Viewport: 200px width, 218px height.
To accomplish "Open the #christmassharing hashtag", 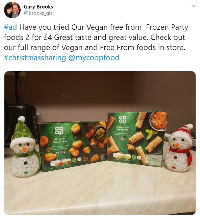I will click(x=35, y=58).
